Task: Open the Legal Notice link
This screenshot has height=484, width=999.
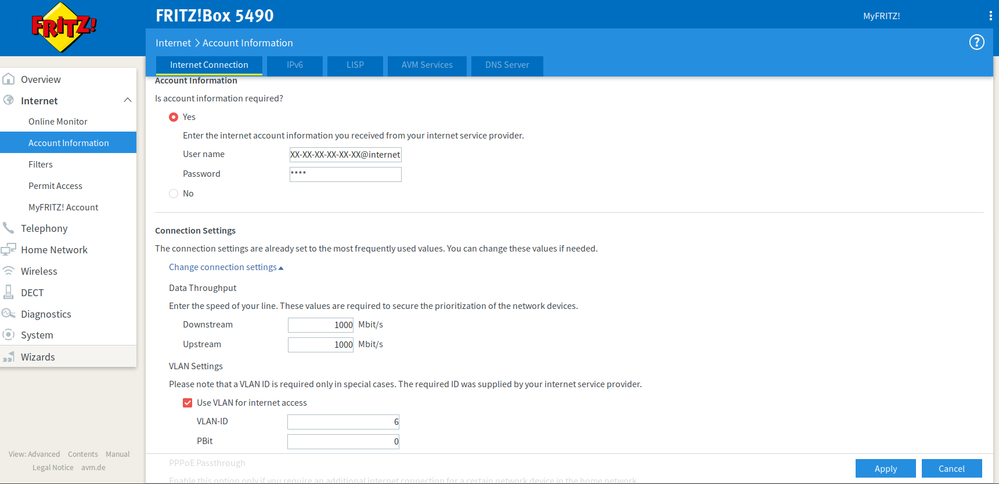Action: tap(53, 467)
